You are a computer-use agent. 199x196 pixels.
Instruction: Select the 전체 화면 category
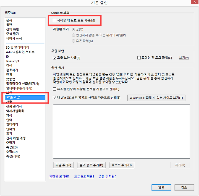25,29
